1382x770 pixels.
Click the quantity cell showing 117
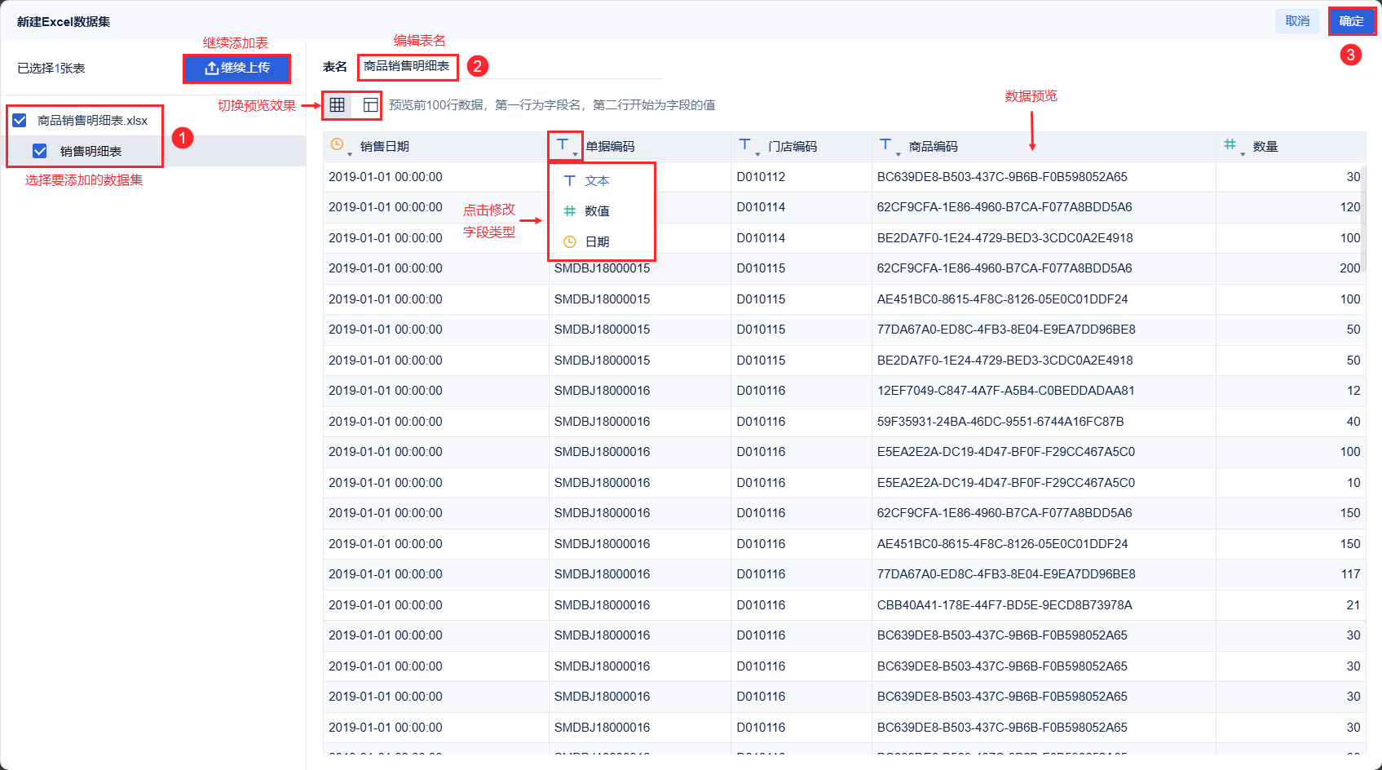coord(1291,574)
